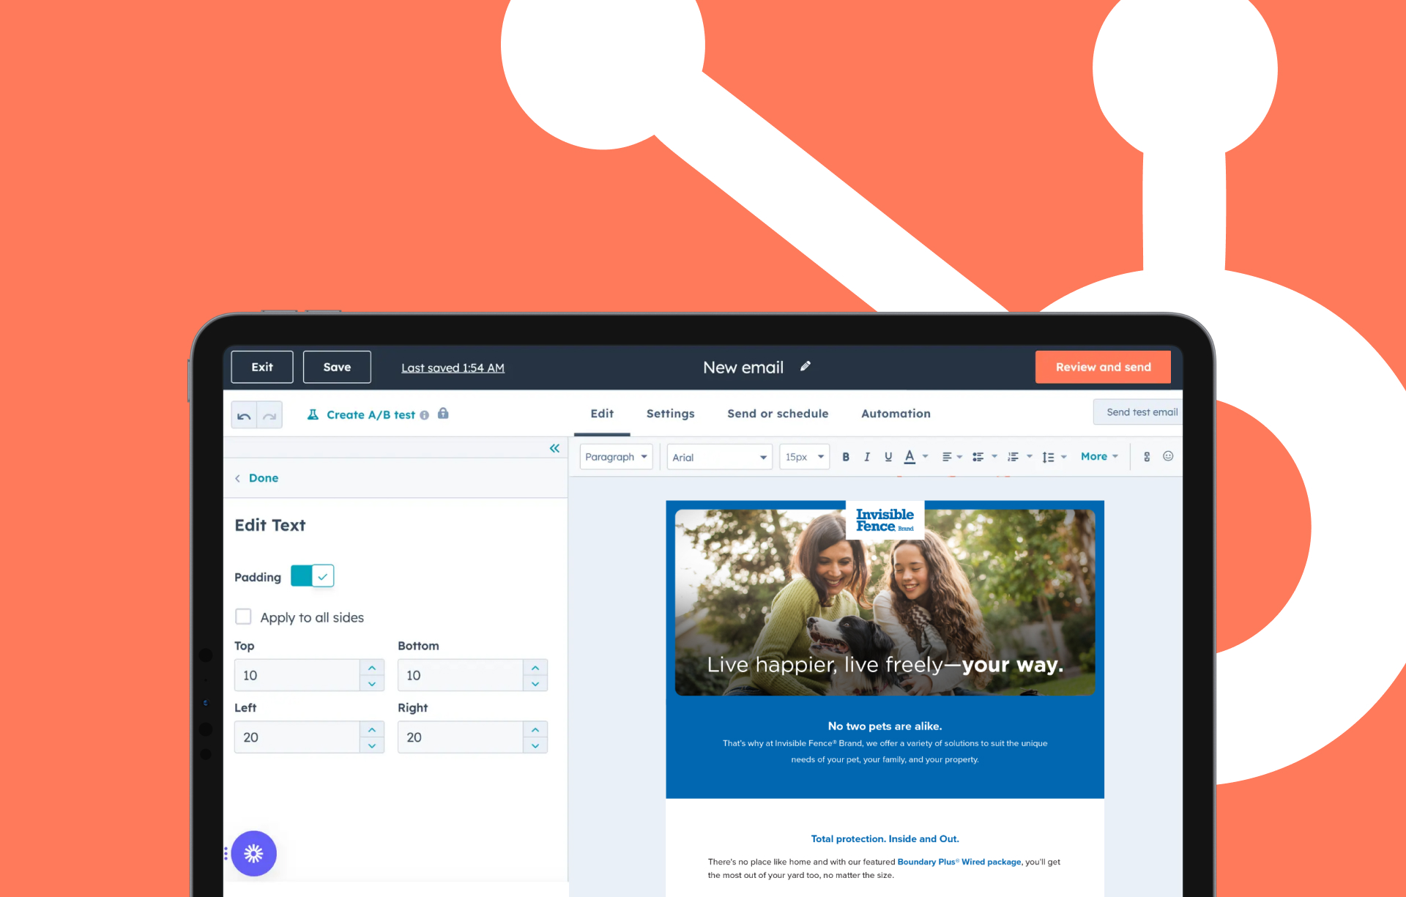
Task: Switch to the Edit tab
Action: point(602,414)
